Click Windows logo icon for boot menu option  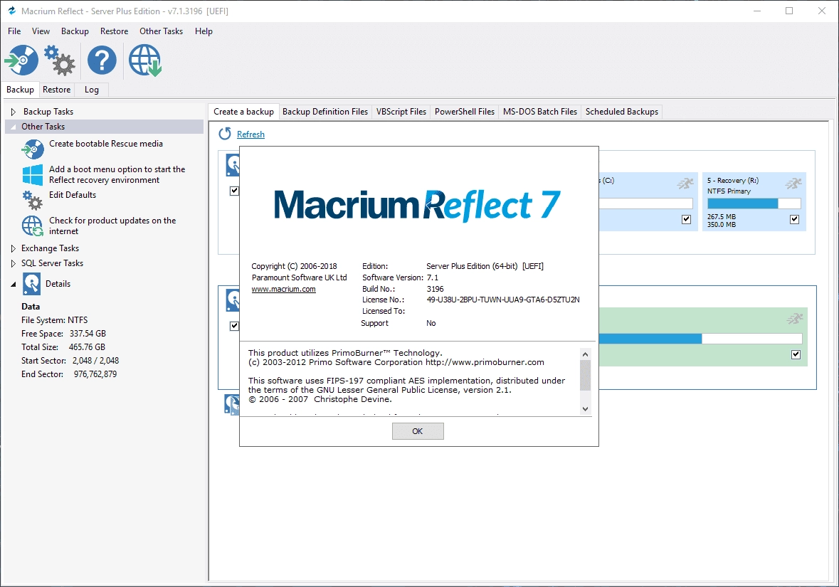(33, 174)
